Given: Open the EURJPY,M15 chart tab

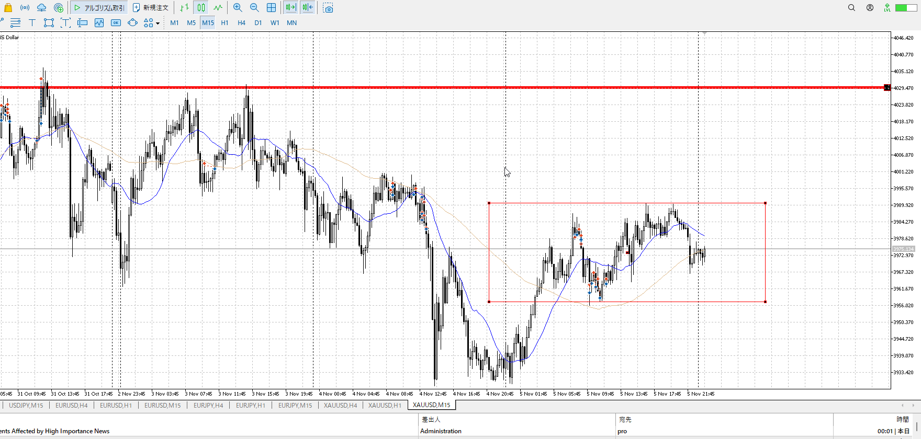Looking at the screenshot, I should click(295, 405).
